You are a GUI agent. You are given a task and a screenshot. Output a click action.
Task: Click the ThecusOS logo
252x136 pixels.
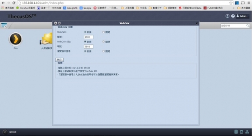(x=22, y=16)
